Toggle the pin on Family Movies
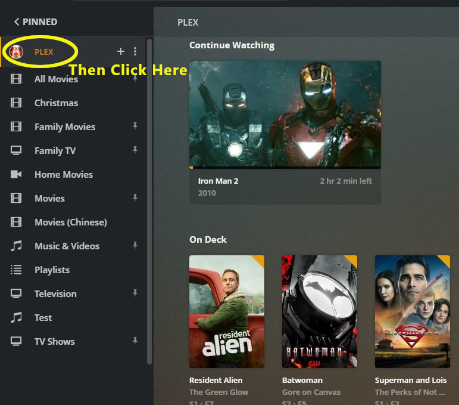The width and height of the screenshot is (459, 405). [x=135, y=126]
